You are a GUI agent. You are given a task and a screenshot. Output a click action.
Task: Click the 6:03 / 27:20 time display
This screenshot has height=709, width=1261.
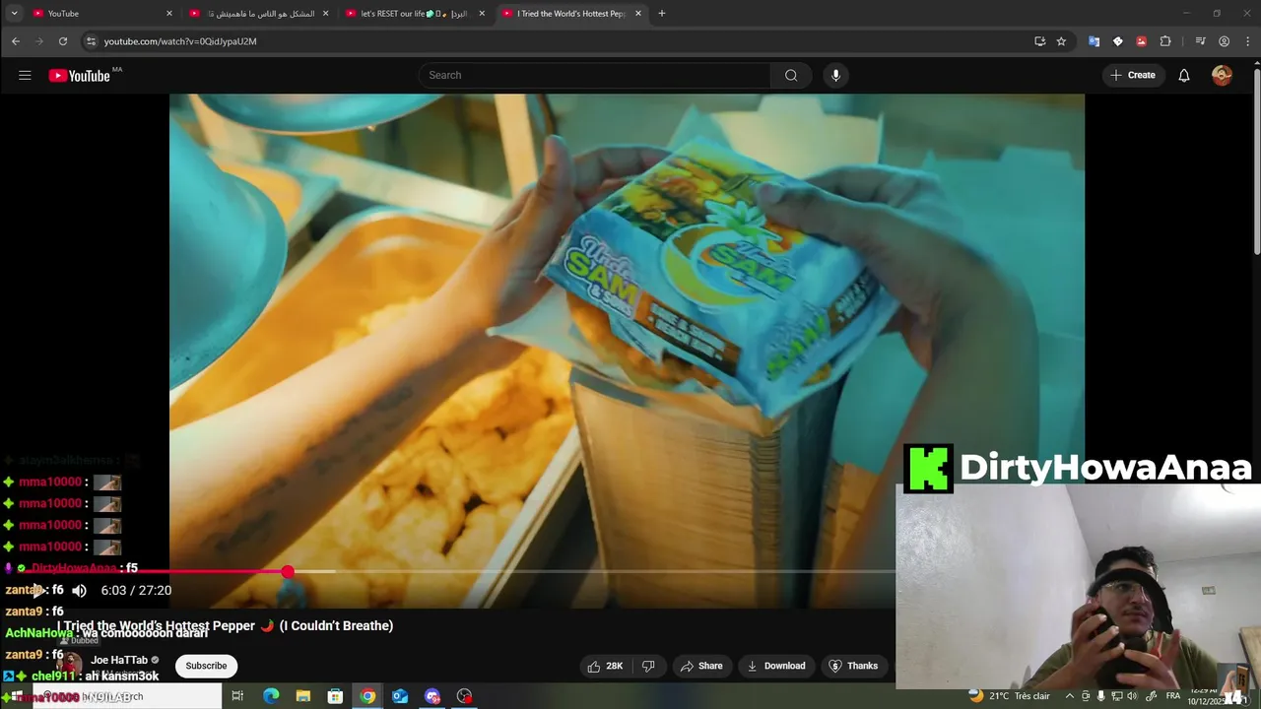coord(136,591)
